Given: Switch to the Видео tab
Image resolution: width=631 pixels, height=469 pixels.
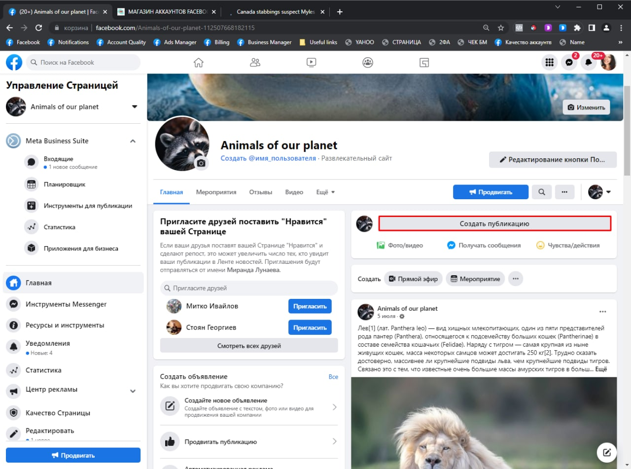Looking at the screenshot, I should pos(294,192).
